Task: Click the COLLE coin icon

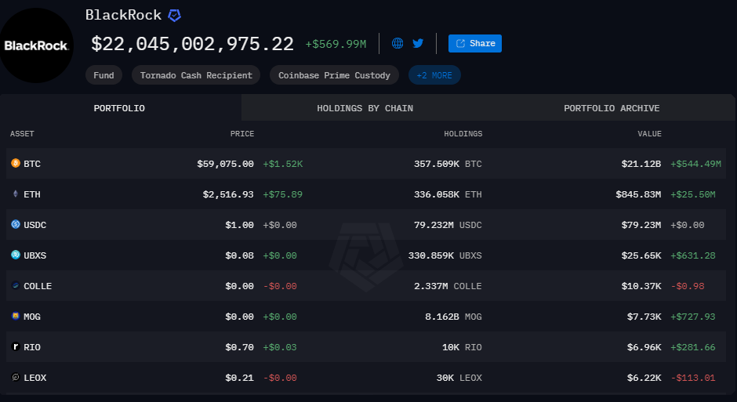Action: 16,285
